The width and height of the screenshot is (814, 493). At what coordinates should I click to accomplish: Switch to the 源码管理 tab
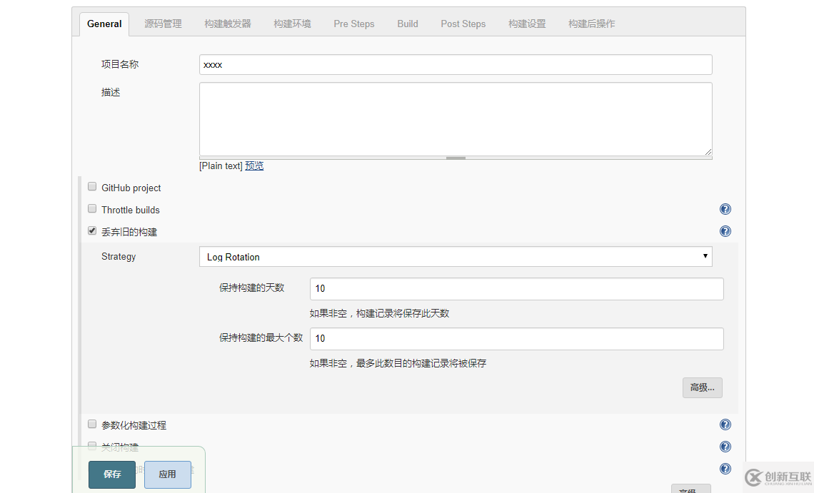[x=163, y=24]
